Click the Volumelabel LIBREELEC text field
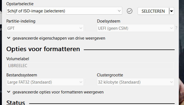Viewport: 184px width, 105px height. (x=90, y=66)
